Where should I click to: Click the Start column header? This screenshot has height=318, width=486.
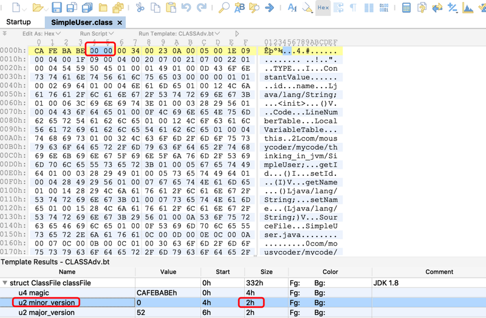[x=222, y=272]
